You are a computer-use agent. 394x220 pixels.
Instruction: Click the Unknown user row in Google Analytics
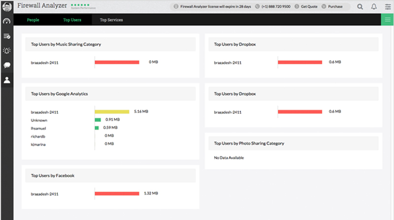tap(39, 120)
